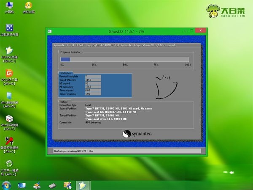The image size is (253, 190).
Task: Click the Percent complete value 7
Action: coord(93,76)
